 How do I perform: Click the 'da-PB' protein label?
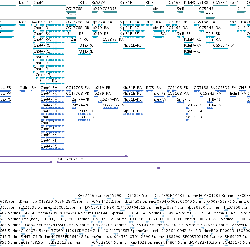pos(6,88)
